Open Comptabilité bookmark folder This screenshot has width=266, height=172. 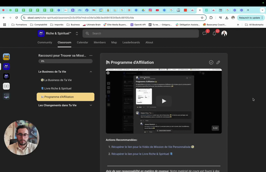(x=39, y=25)
